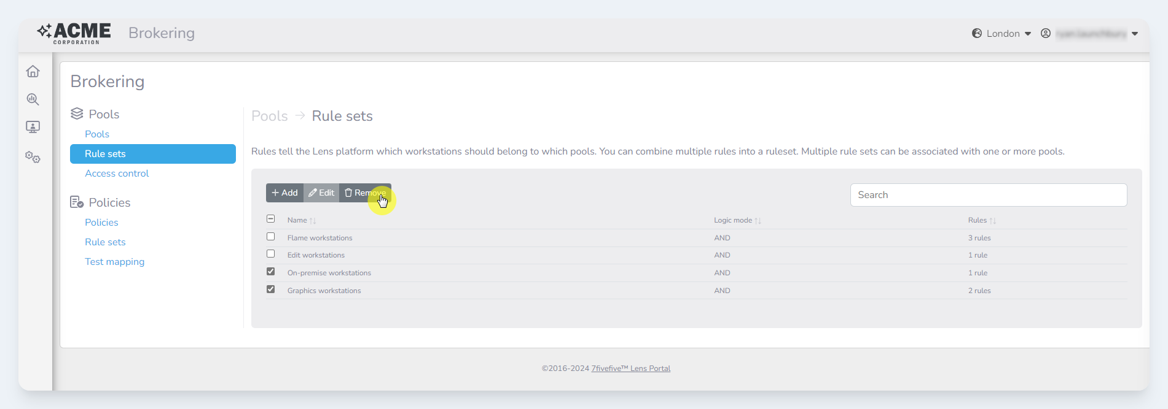Image resolution: width=1168 pixels, height=409 pixels.
Task: Open the Home icon in sidebar
Action: (33, 72)
